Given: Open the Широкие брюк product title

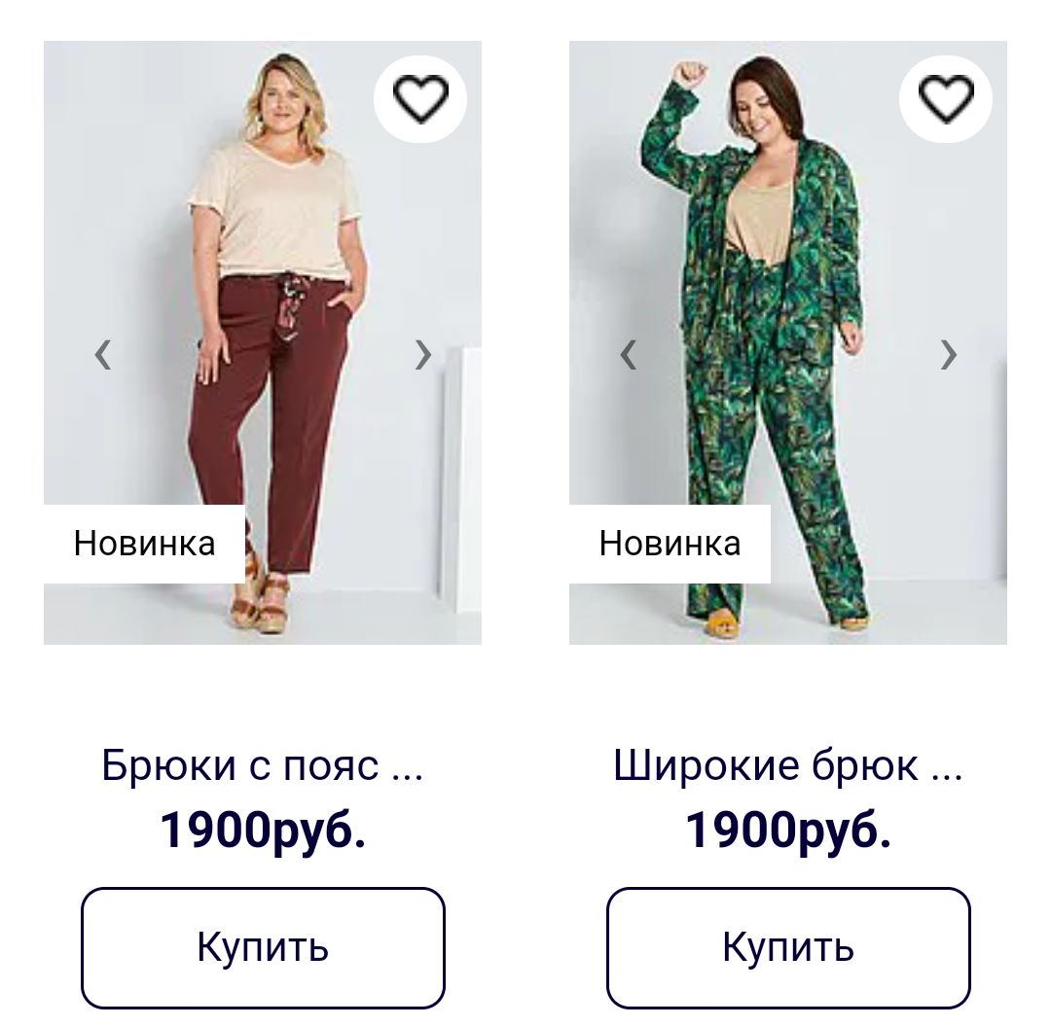Looking at the screenshot, I should [788, 764].
